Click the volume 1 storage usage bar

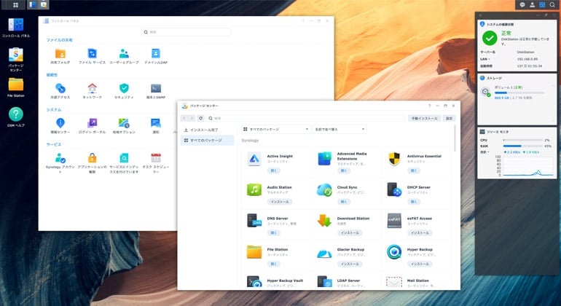(x=519, y=93)
